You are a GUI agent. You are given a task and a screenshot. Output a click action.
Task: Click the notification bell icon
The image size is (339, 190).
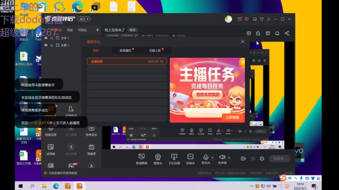coord(277,33)
